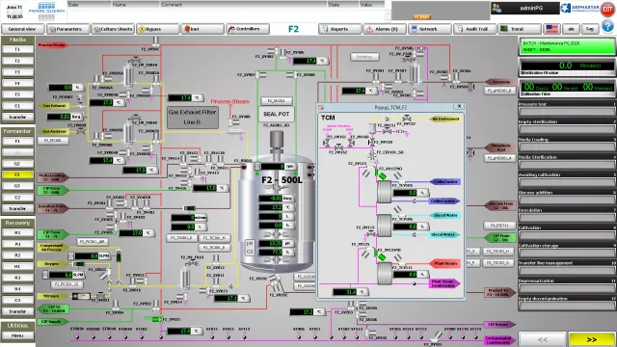Toggle the Oxygen line on/off switch
This screenshot has width=617, height=347.
click(79, 263)
